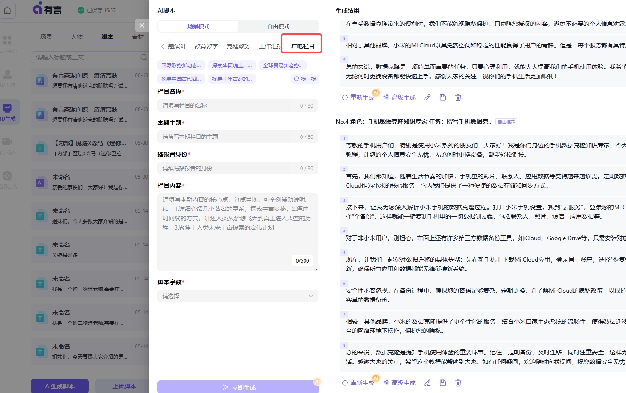This screenshot has width=626, height=393.
Task: Pick the 国际形势新动态 example tag
Action: pos(181,66)
